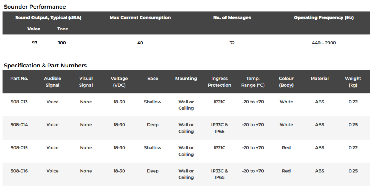The width and height of the screenshot is (379, 196).
Task: Click the Part No. column header
Action: tap(19, 79)
